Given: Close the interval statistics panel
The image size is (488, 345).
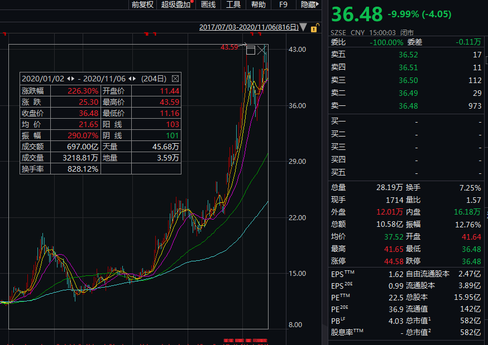Looking at the screenshot, I should (175, 79).
